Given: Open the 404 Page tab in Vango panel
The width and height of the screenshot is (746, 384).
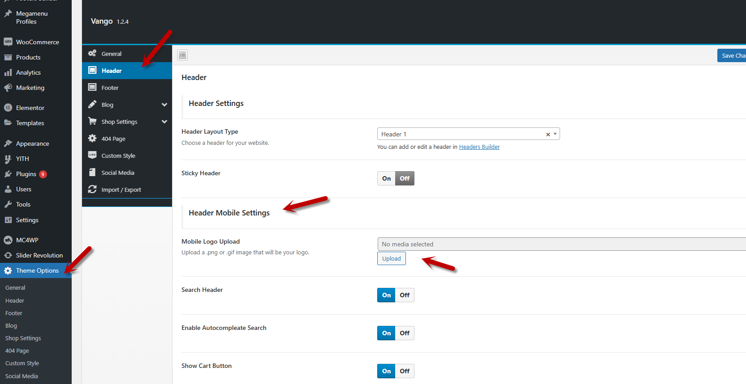Looking at the screenshot, I should (127, 139).
